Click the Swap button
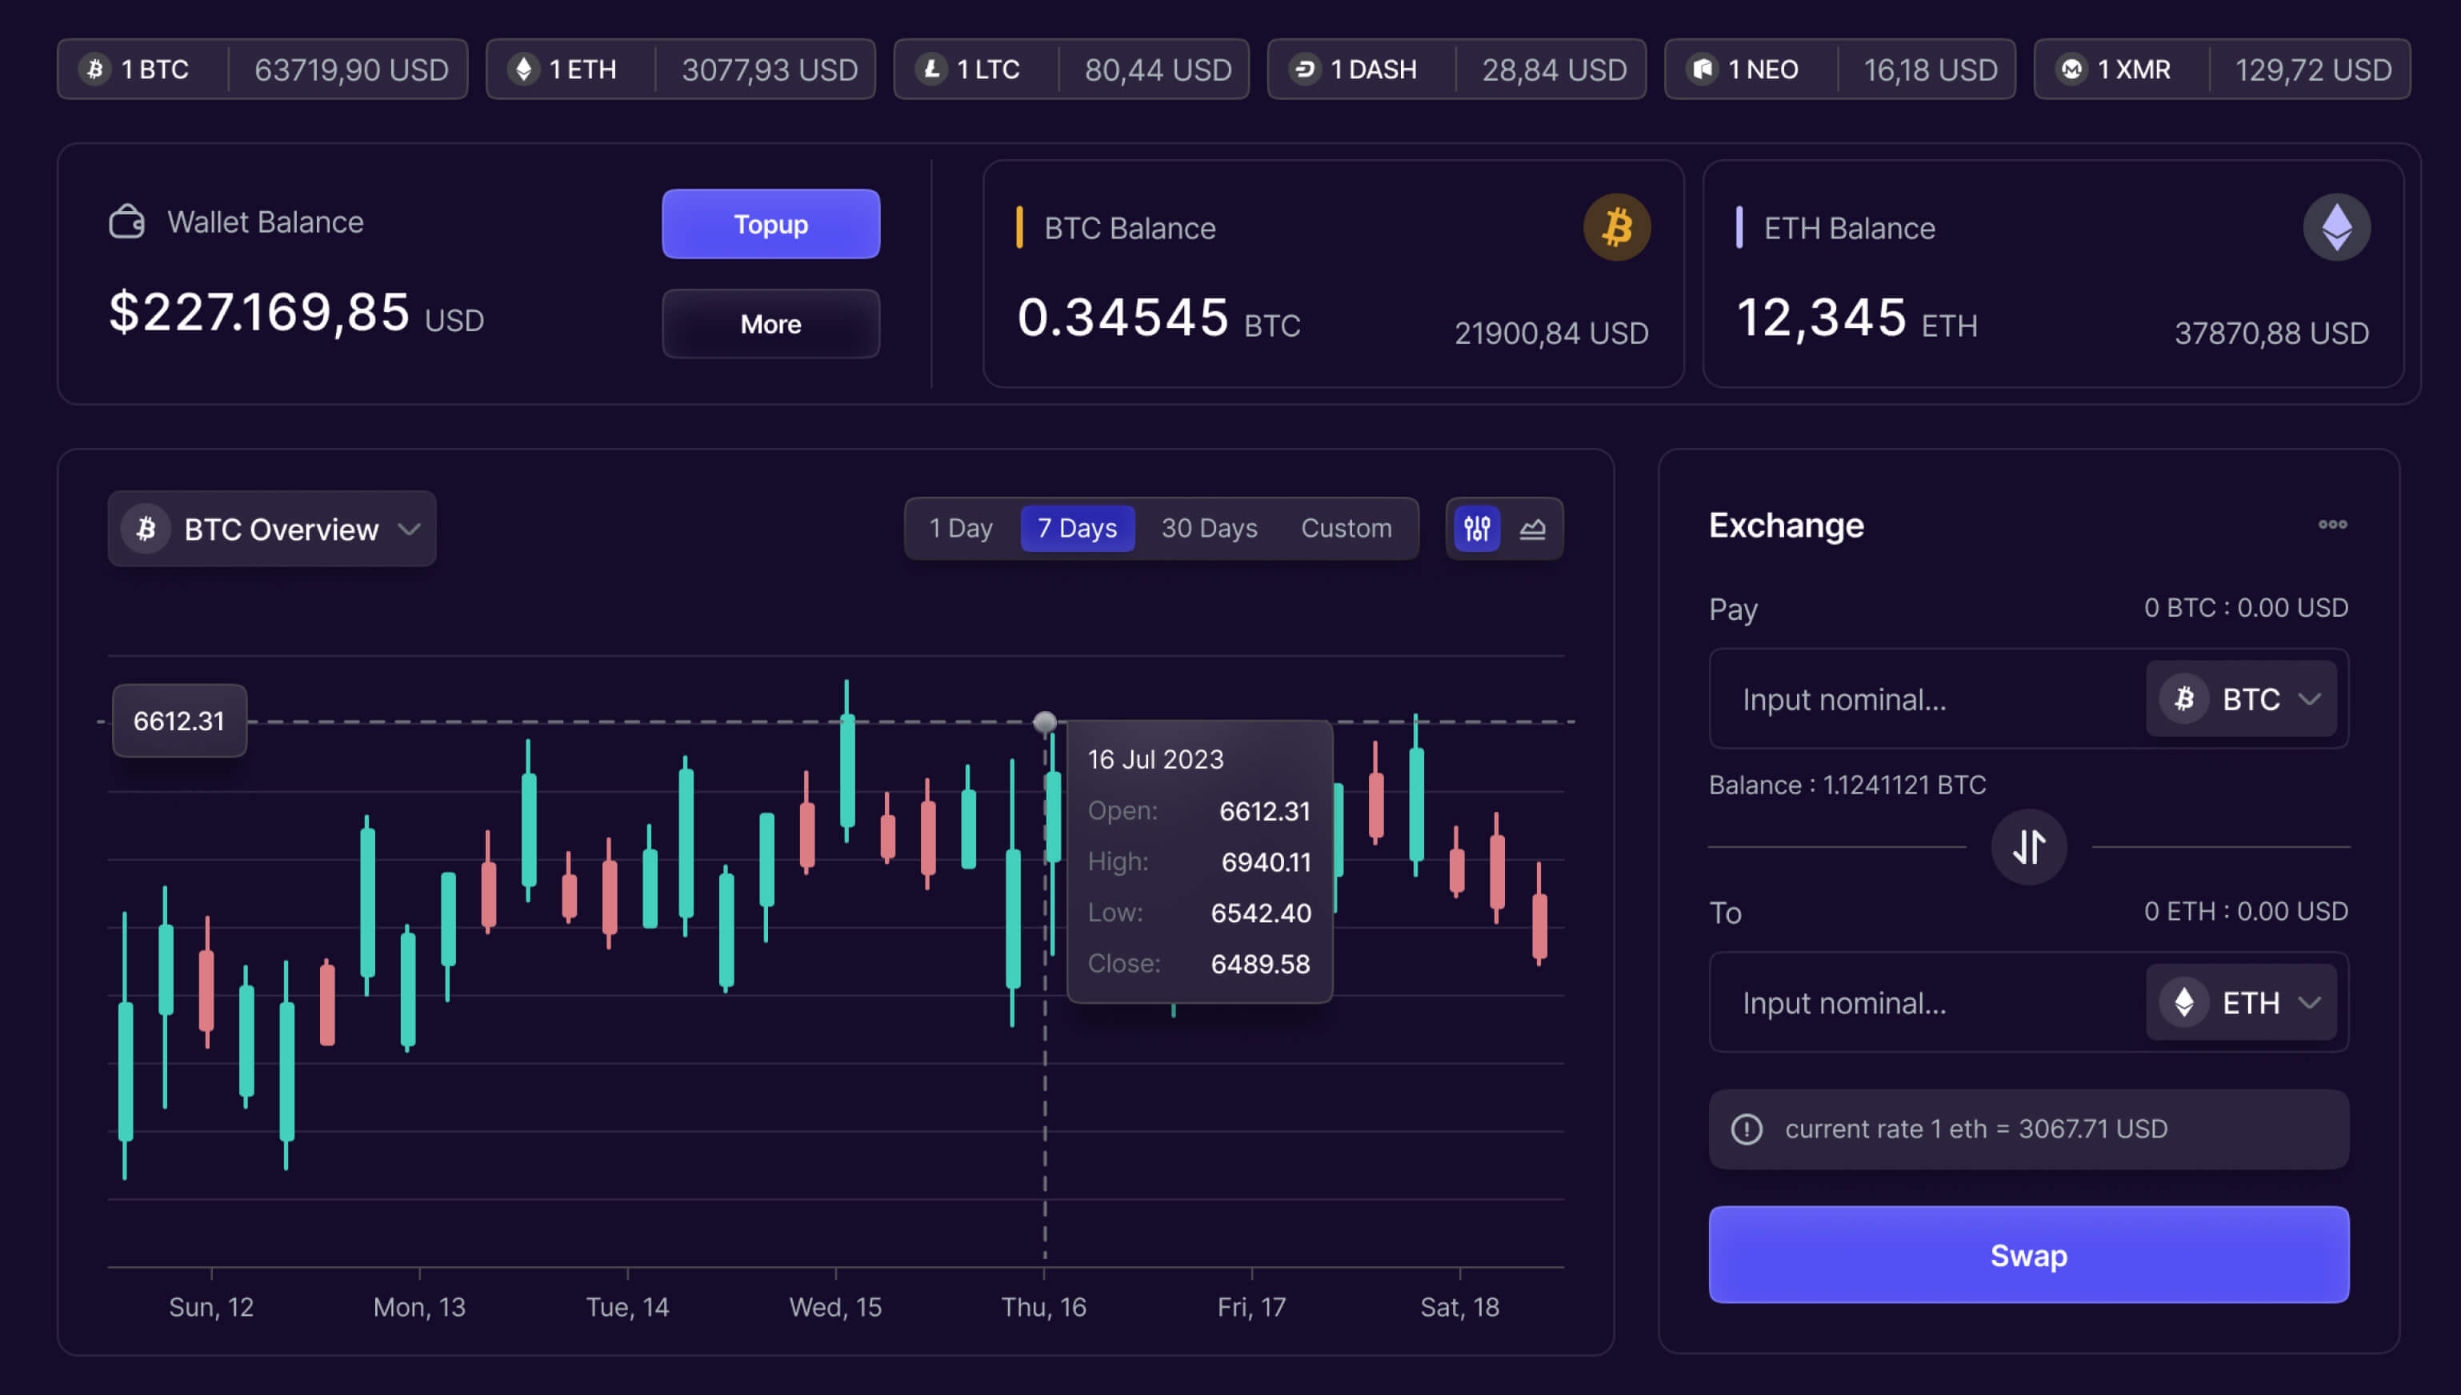This screenshot has height=1395, width=2461. [x=2028, y=1254]
